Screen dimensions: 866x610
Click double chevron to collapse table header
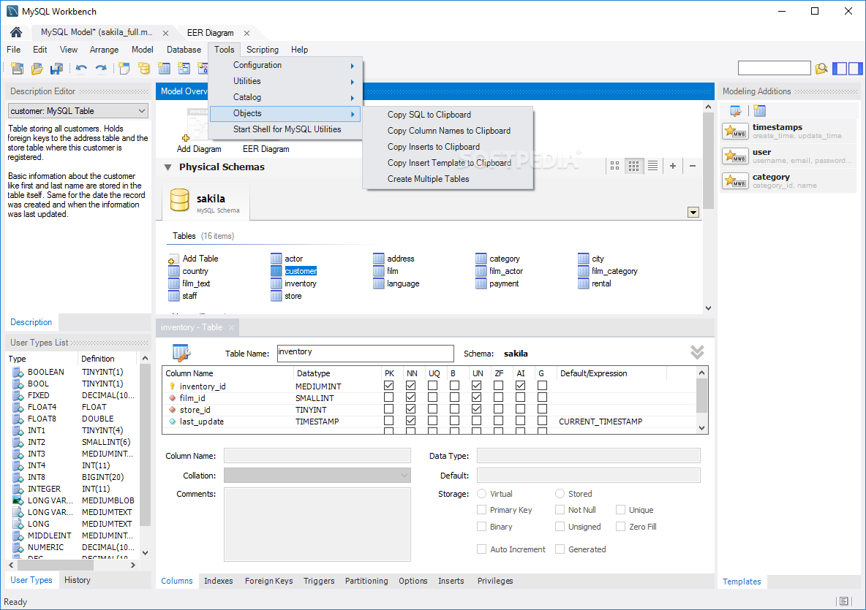[x=697, y=352]
